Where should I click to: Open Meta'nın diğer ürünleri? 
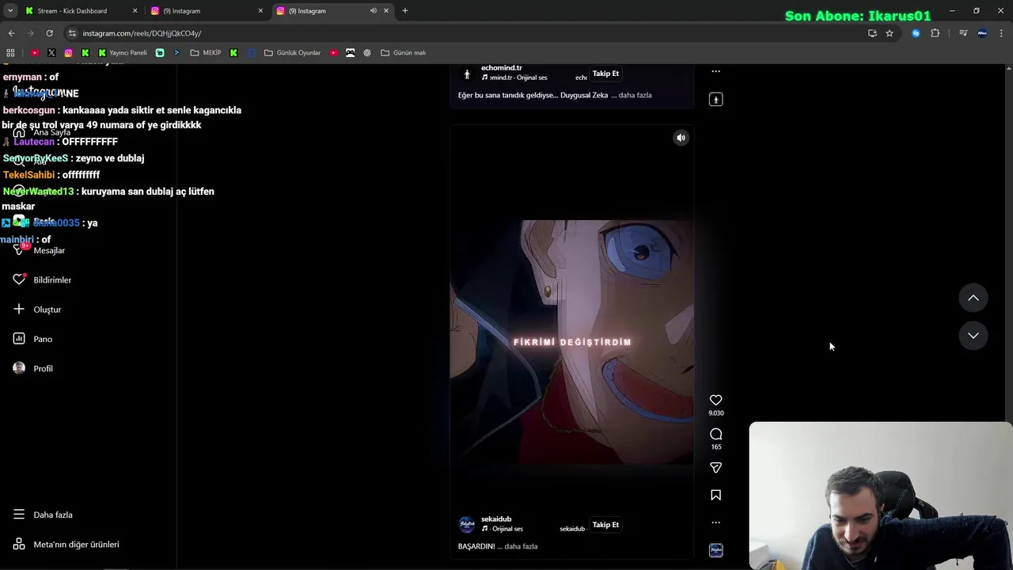tap(66, 545)
